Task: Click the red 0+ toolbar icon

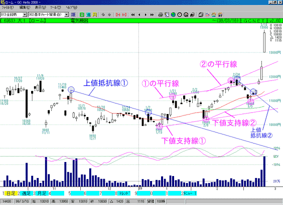Action: pyautogui.click(x=118, y=14)
